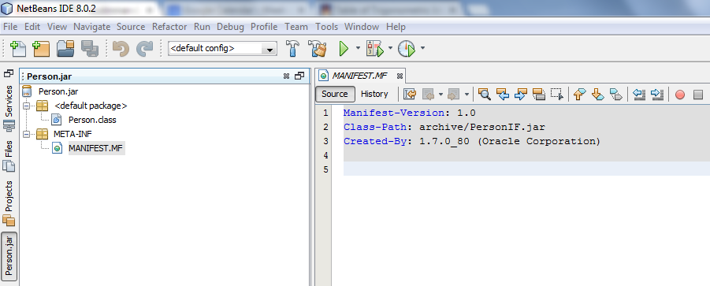This screenshot has height=286, width=710.
Task: Select Person.class in the tree
Action: pyautogui.click(x=92, y=120)
